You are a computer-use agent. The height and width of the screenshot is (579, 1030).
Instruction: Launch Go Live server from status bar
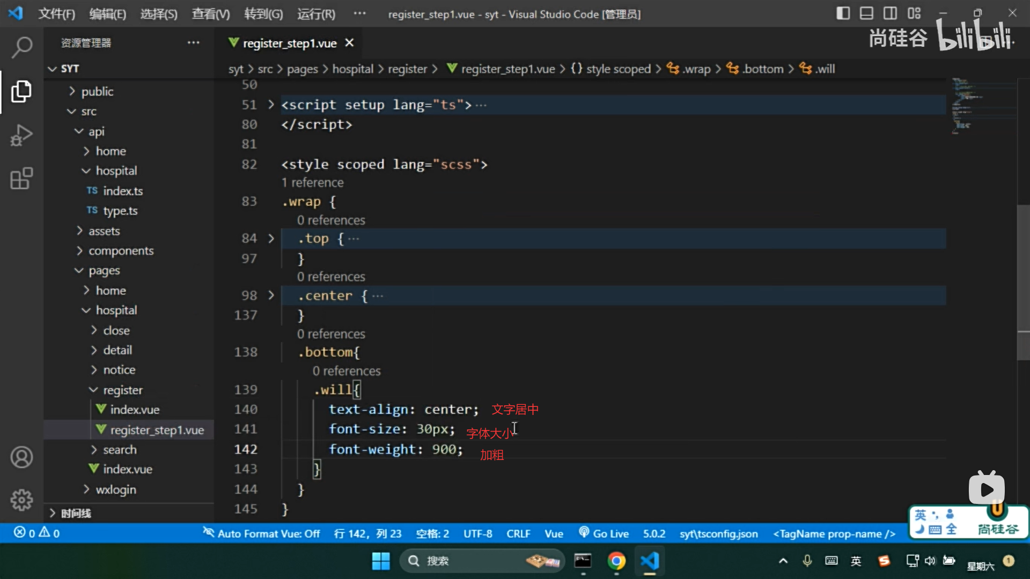(x=604, y=533)
